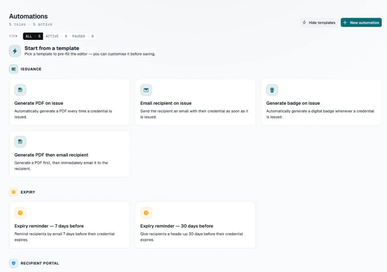Switch to the ACTIVE · 5 view
Image resolution: width=387 pixels, height=272 pixels.
point(56,36)
